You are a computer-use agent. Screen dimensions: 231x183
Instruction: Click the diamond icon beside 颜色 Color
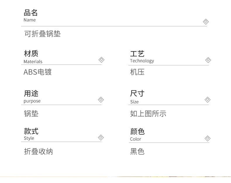coord(208,138)
